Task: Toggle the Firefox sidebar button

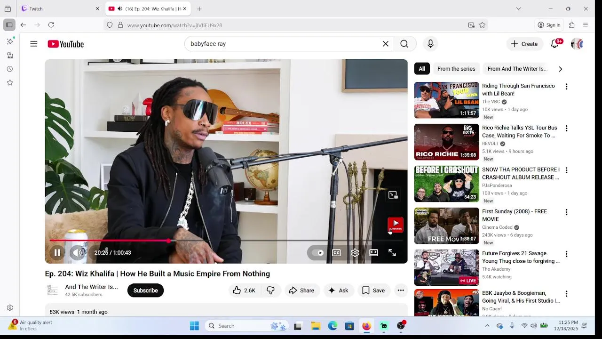Action: 9,25
